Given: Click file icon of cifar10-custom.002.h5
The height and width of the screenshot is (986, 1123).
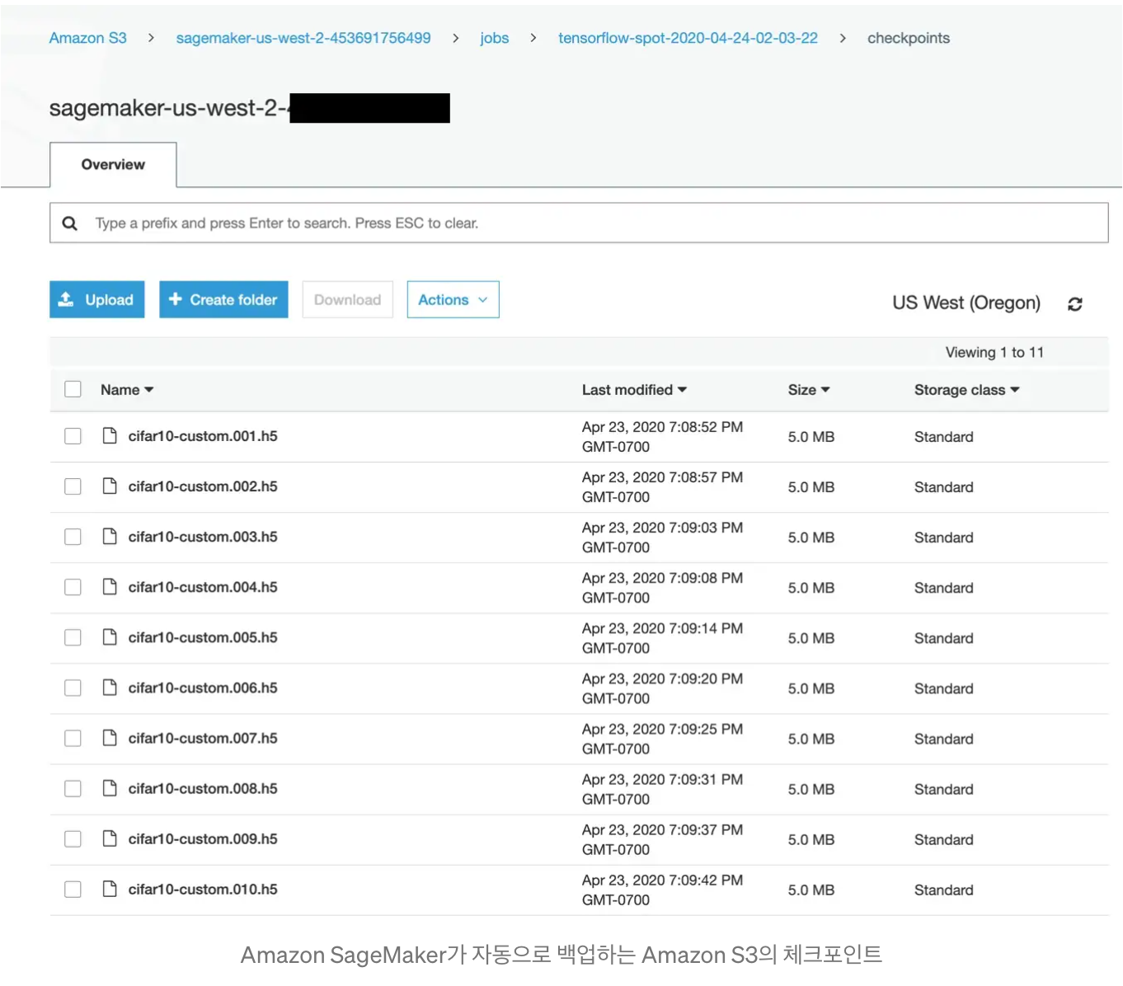Looking at the screenshot, I should point(110,486).
